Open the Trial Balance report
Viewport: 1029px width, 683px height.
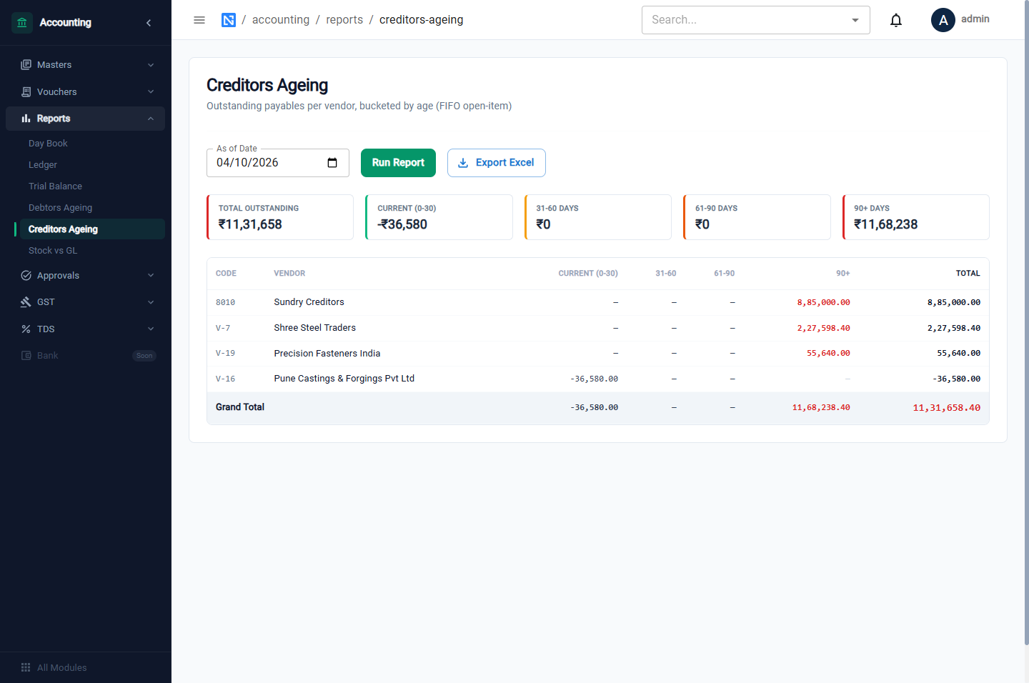55,186
